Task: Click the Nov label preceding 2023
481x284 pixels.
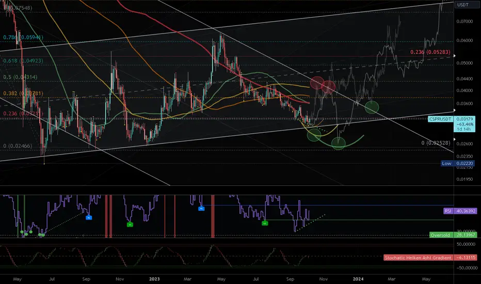Action: 120,279
